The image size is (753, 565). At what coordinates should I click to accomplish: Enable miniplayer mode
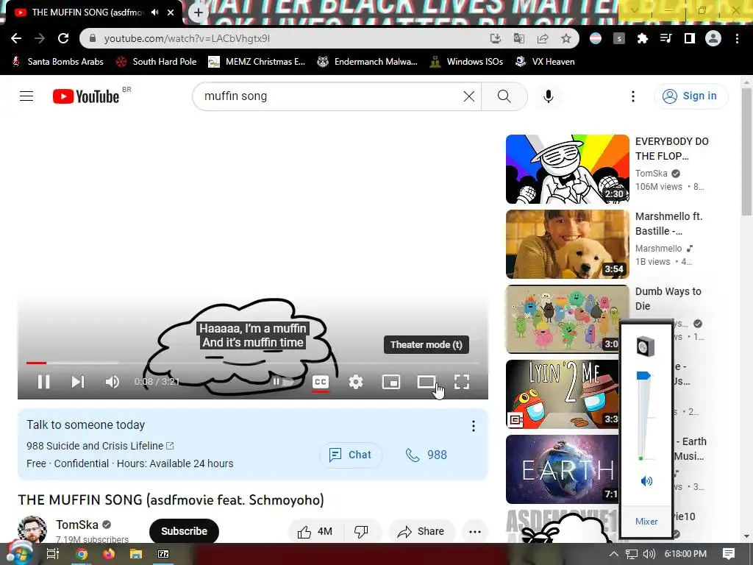coord(391,382)
